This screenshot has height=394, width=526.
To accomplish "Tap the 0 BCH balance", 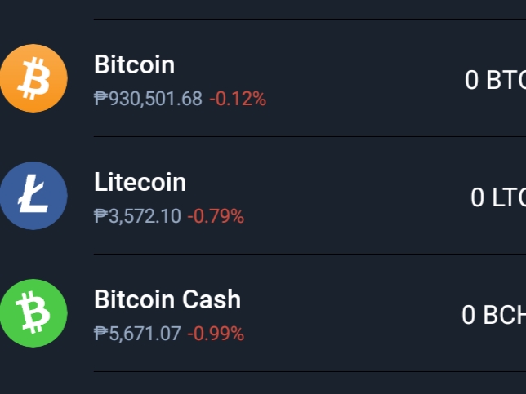I will click(494, 315).
